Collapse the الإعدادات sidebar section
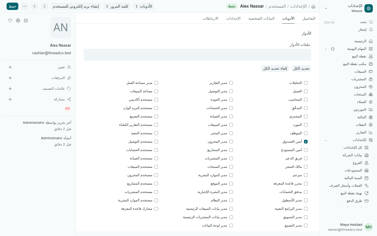Viewport: 377px width, 236px height. point(326,140)
